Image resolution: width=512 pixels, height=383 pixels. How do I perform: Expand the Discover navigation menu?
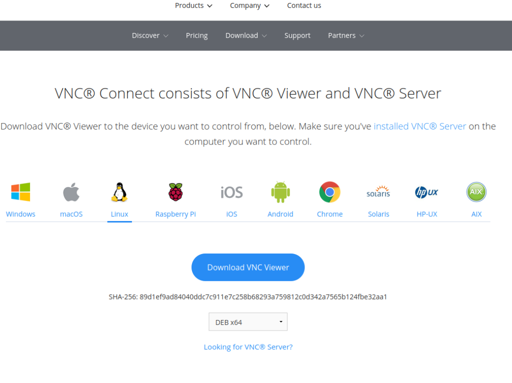(150, 35)
